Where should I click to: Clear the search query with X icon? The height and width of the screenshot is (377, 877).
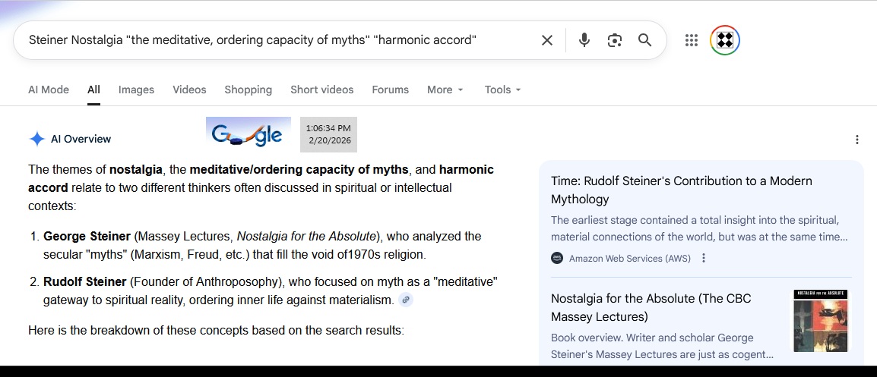click(546, 40)
